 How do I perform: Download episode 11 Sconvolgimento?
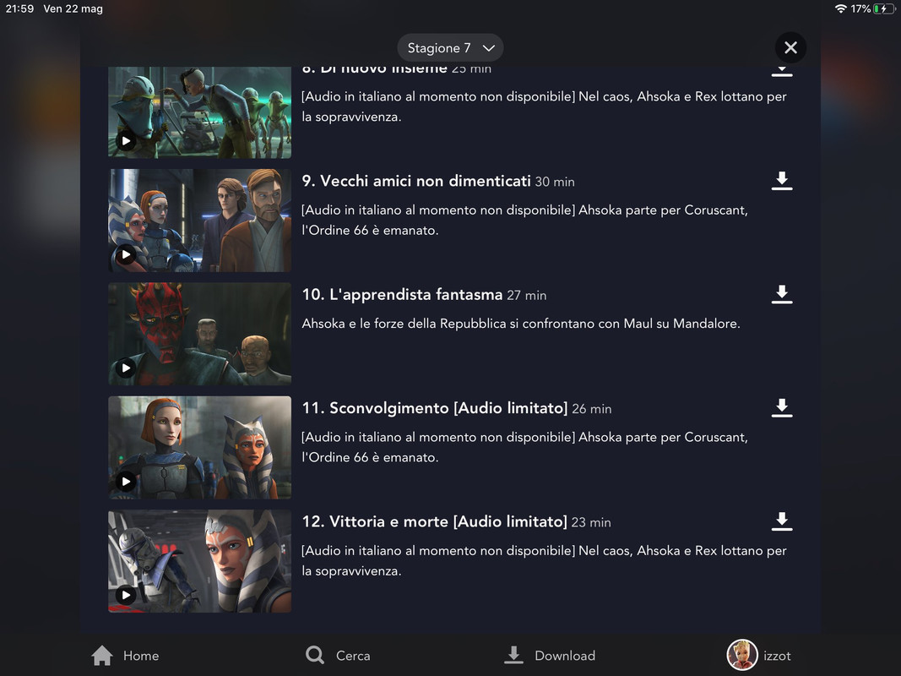click(x=781, y=407)
